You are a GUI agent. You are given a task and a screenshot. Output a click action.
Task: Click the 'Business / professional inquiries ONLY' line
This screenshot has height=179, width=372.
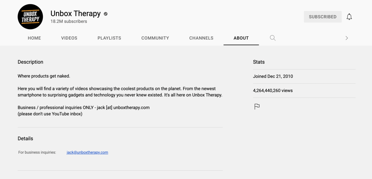click(84, 108)
